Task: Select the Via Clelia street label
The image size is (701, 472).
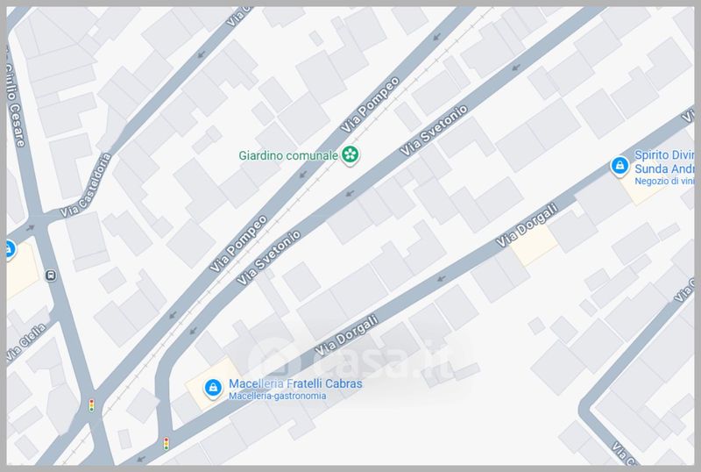Action: pyautogui.click(x=26, y=342)
